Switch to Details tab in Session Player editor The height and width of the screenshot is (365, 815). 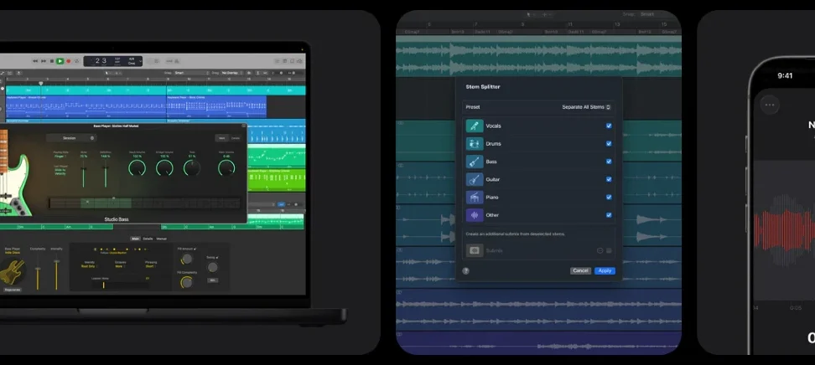[148, 239]
